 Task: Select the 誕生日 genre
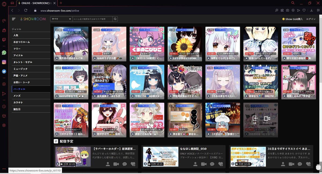pyautogui.click(x=31, y=109)
